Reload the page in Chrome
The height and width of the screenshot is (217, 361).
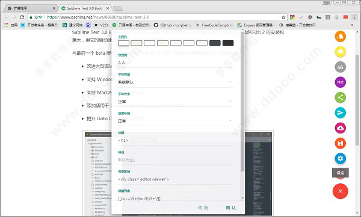click(x=22, y=17)
